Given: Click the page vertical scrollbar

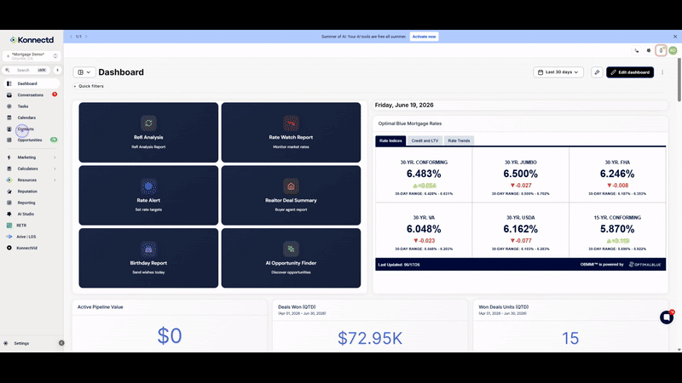Looking at the screenshot, I should [x=679, y=80].
